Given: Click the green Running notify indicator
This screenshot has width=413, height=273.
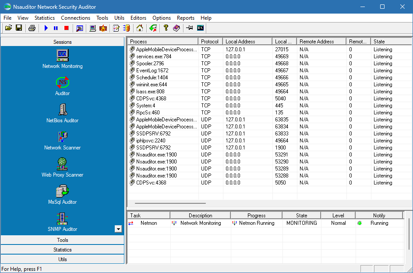Looking at the screenshot, I should (360, 223).
